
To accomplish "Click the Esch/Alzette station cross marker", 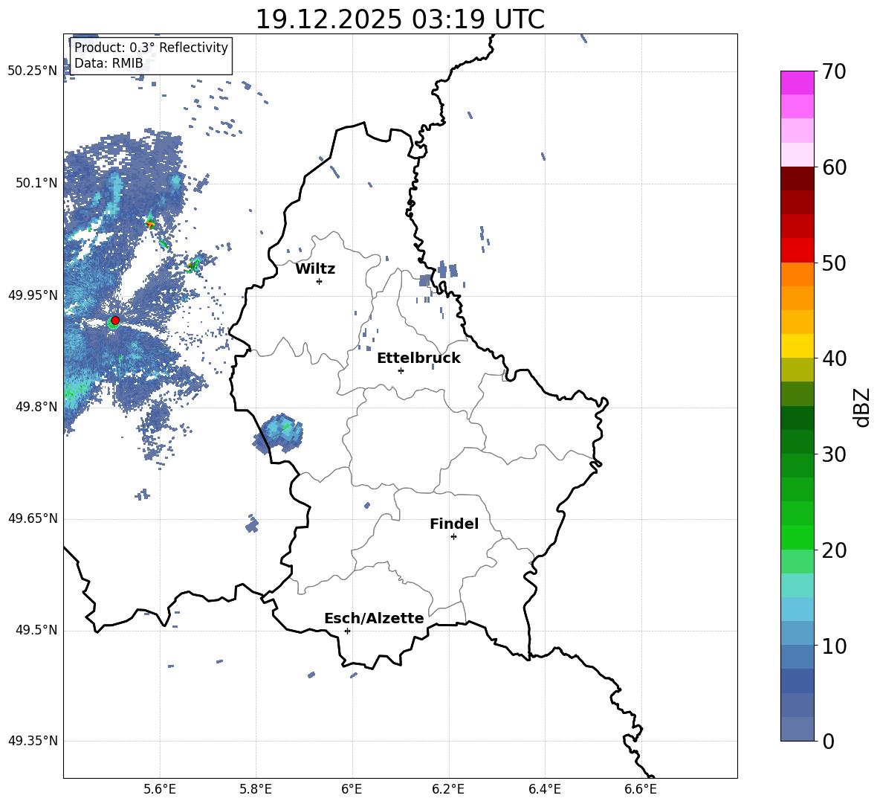I will pos(347,631).
